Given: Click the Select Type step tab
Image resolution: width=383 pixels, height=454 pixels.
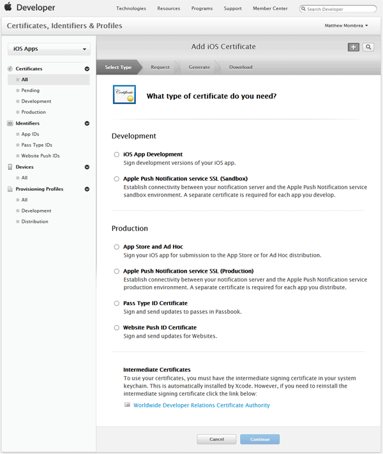Looking at the screenshot, I should coord(118,67).
